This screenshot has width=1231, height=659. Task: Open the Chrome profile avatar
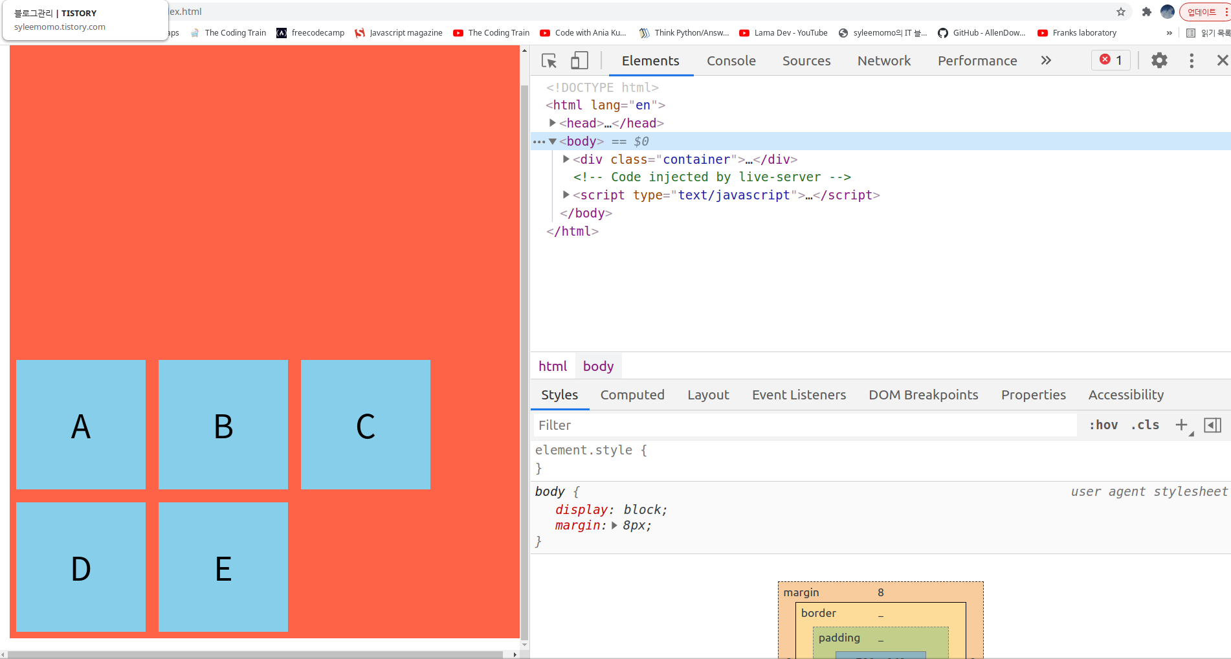click(x=1168, y=12)
